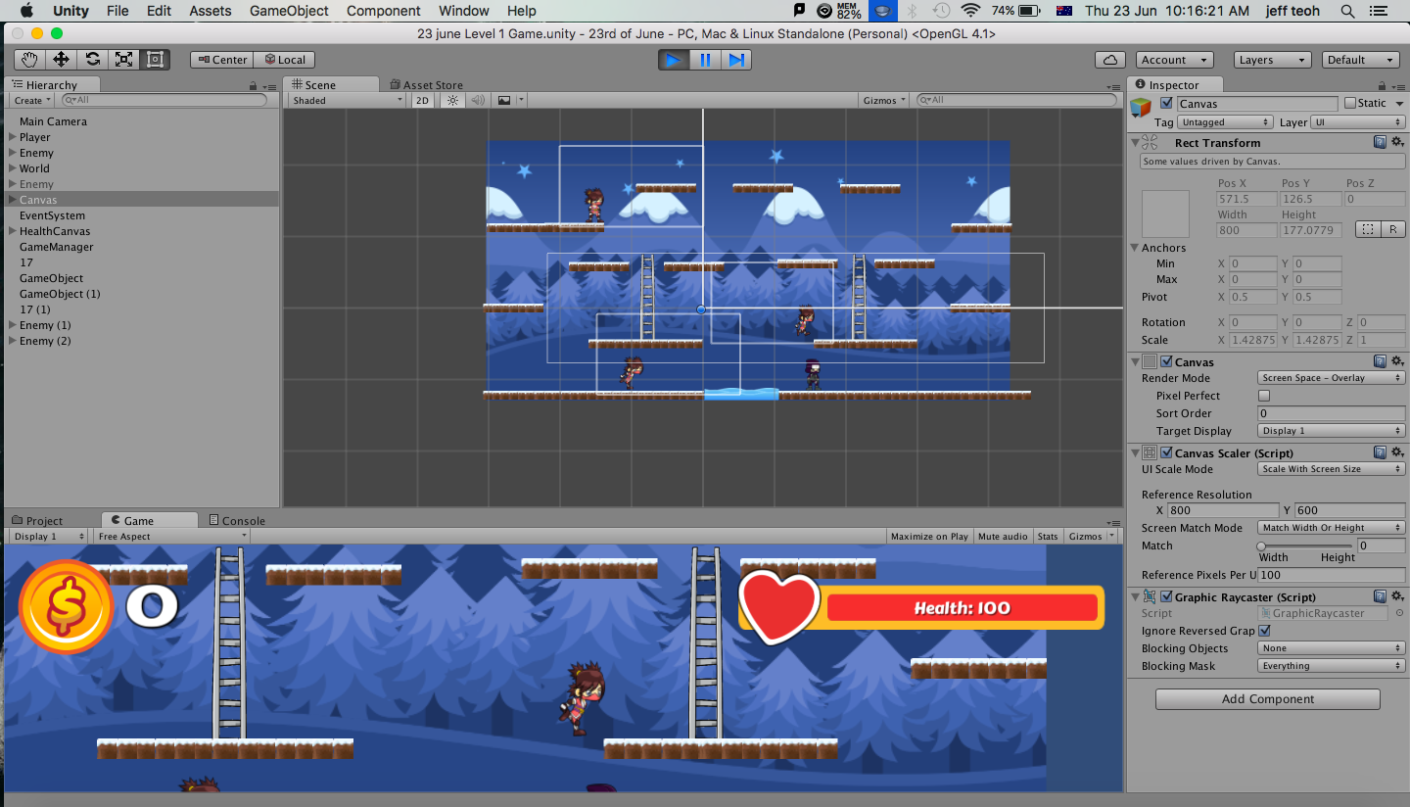The image size is (1410, 807).
Task: Open scene effects image icon dropdown
Action: pos(509,100)
